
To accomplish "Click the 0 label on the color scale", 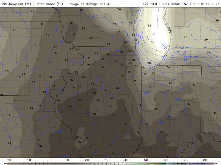I will (47, 160).
